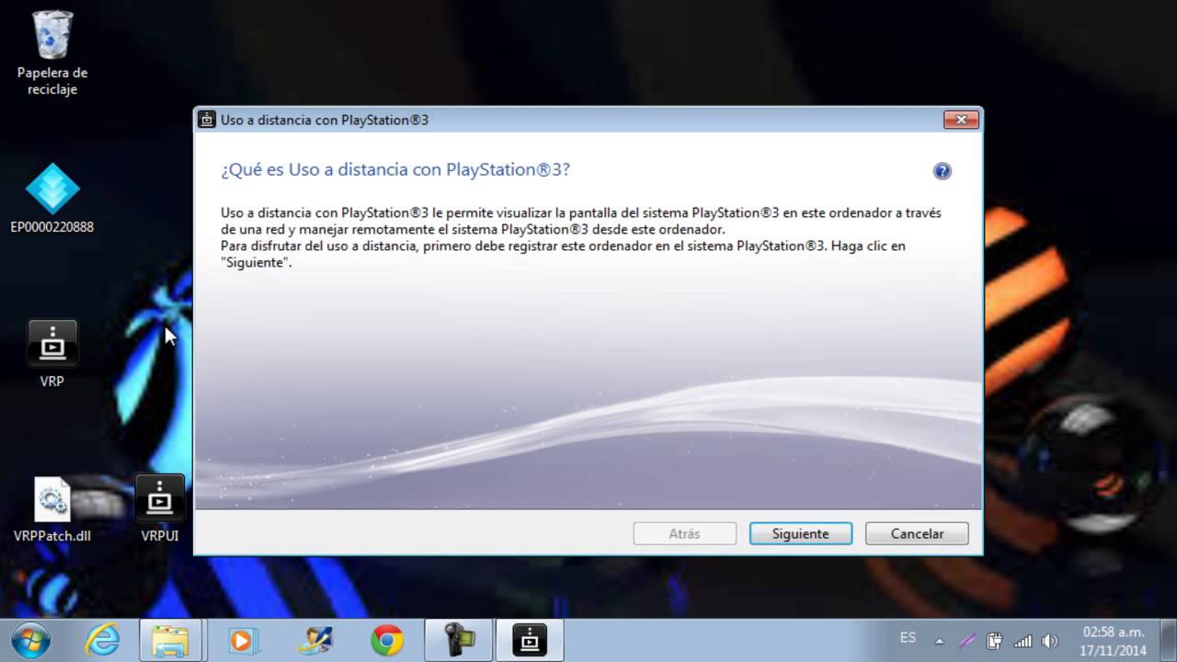Click the heading '¿Qué es Uso a distancia con PlayStation®3?'
This screenshot has height=662, width=1177.
395,170
